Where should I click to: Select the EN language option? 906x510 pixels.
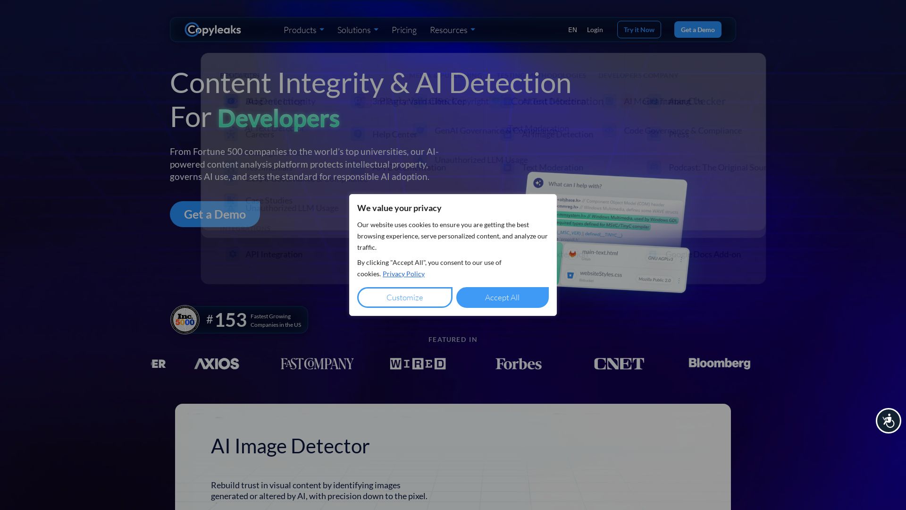point(572,30)
